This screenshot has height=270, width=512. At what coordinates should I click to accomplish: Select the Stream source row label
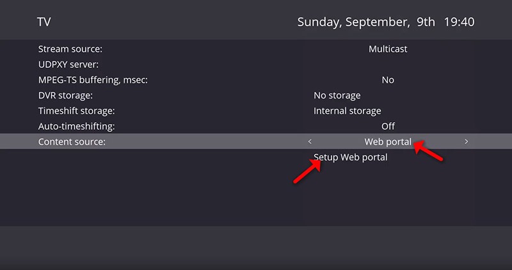70,49
